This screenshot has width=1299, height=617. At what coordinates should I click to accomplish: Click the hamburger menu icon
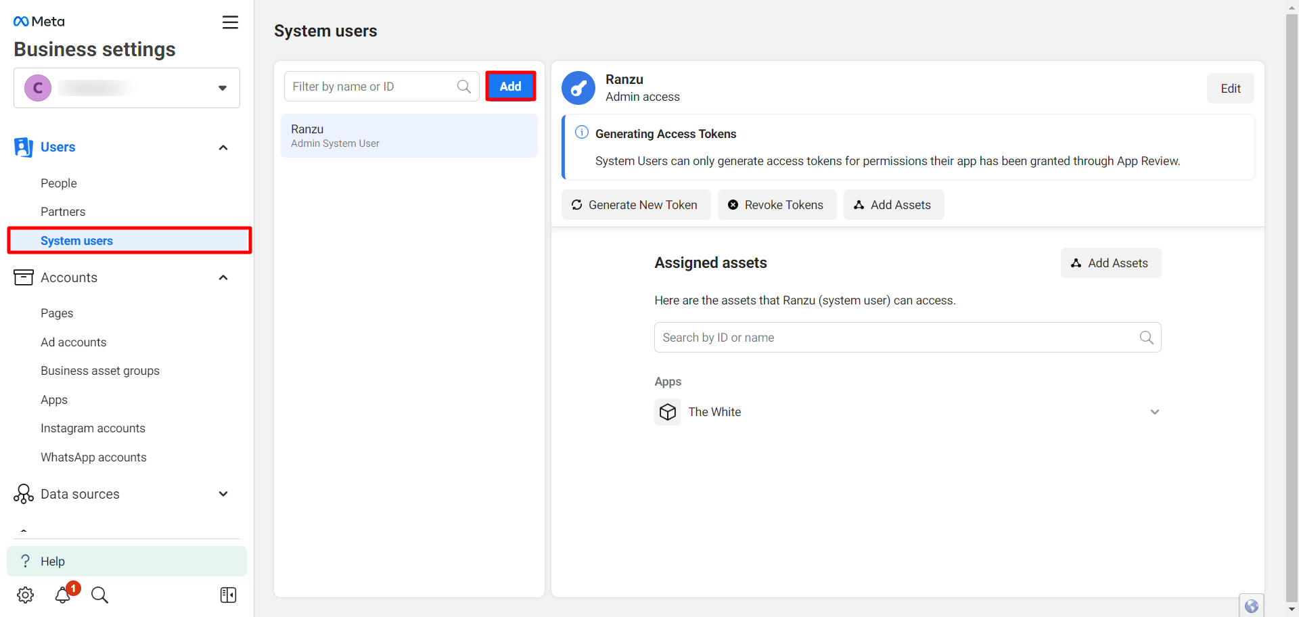click(x=230, y=22)
